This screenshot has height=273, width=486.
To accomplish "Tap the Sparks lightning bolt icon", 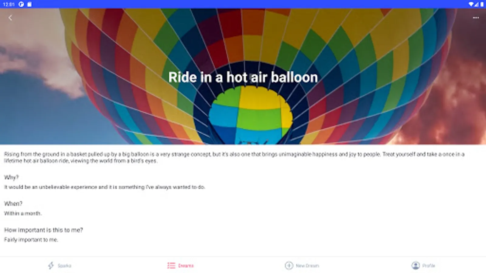I will click(51, 266).
